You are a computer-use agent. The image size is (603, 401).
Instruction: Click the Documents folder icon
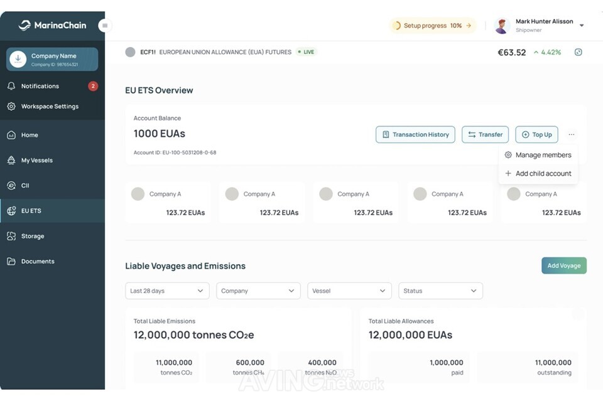tap(11, 261)
